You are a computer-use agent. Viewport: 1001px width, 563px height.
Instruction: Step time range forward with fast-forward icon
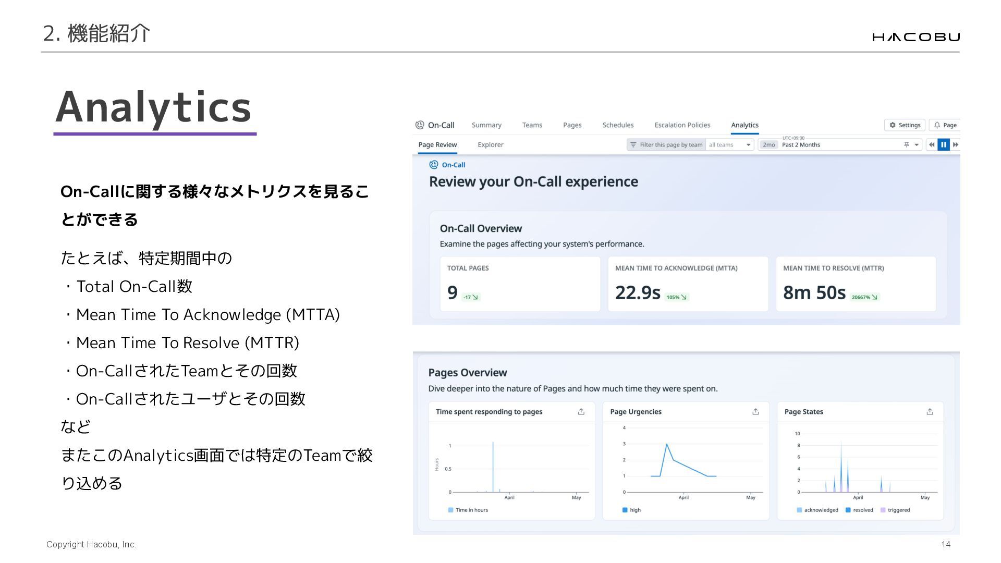956,145
